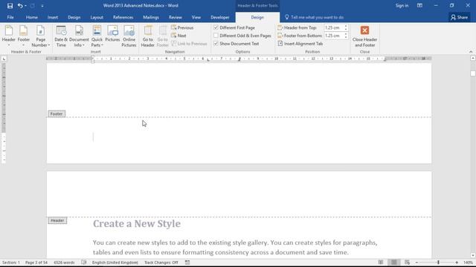The image size is (476, 267).
Task: Insert Date & Time
Action: (x=61, y=36)
